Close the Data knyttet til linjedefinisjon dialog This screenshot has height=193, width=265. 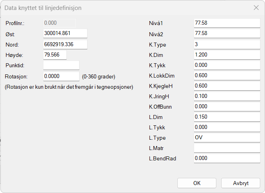[x=256, y=8]
